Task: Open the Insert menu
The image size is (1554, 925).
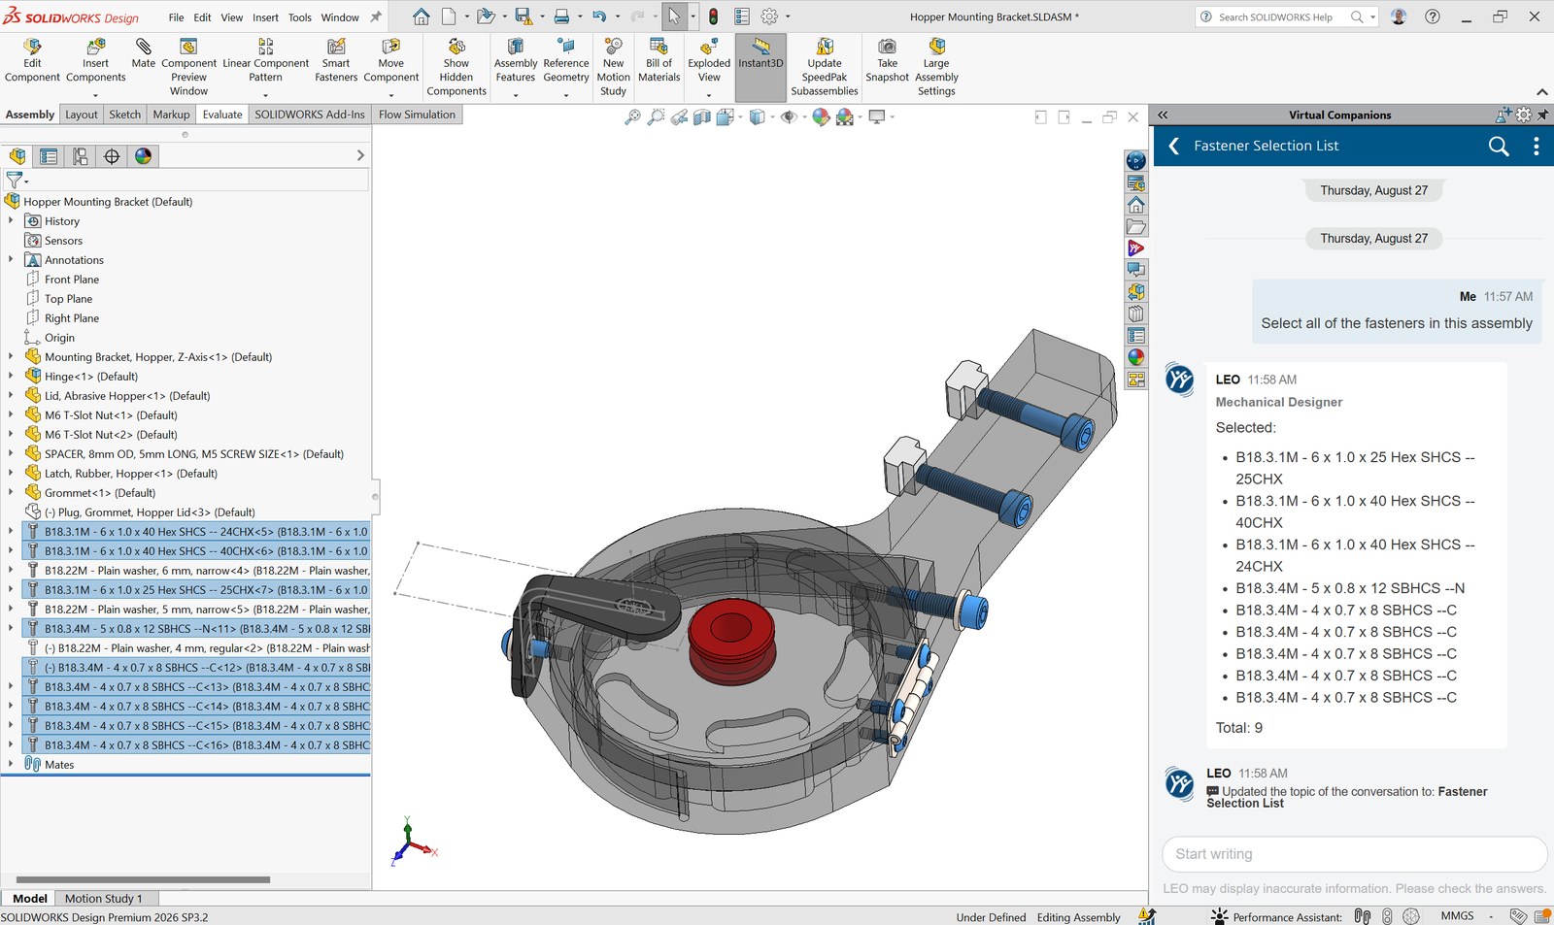Action: [x=265, y=17]
